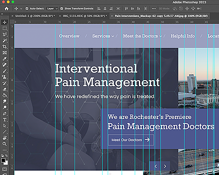Select the Polygonal Lasso tool
Screen dimensions: 219x175
[x=5, y=35]
